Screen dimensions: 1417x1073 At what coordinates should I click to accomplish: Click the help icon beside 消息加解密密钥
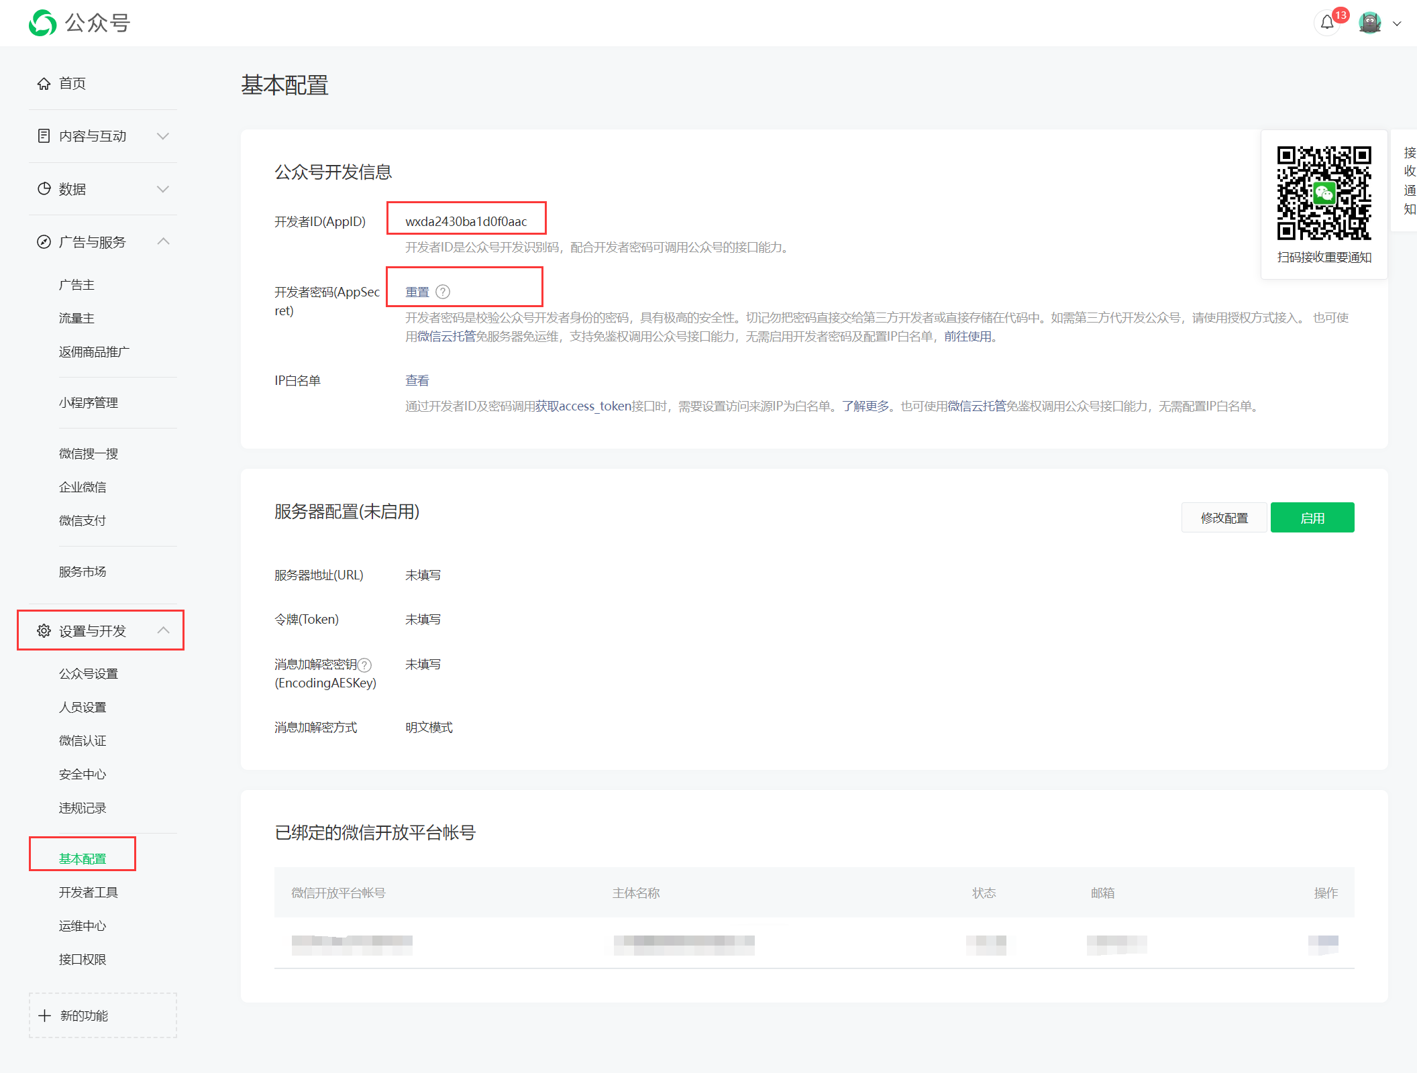(364, 665)
